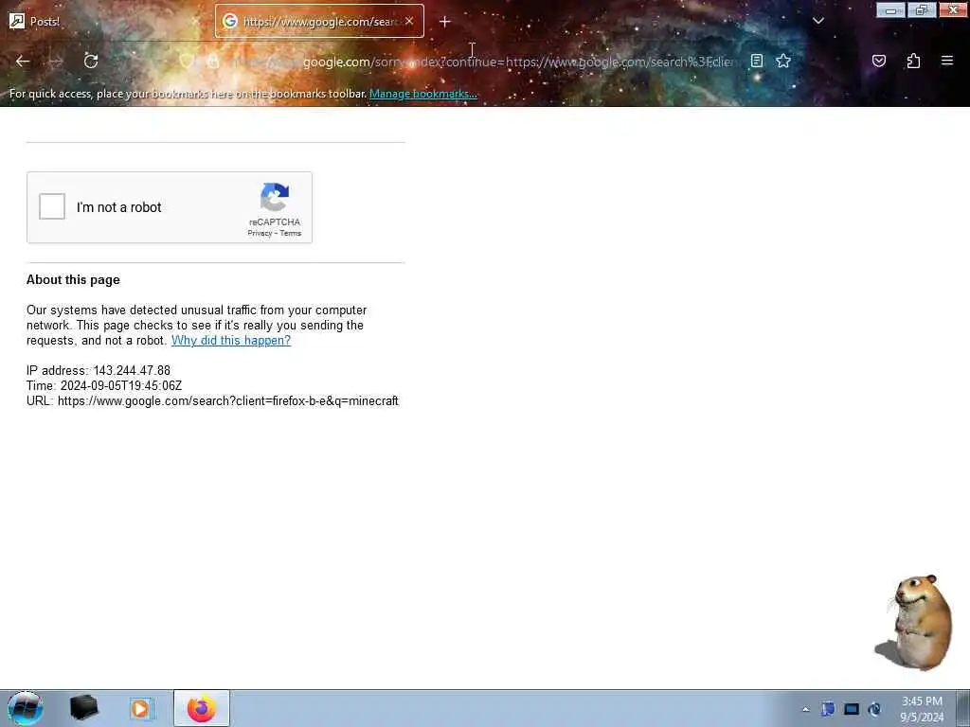Open the Why did this happen? link
The image size is (970, 727).
point(231,340)
